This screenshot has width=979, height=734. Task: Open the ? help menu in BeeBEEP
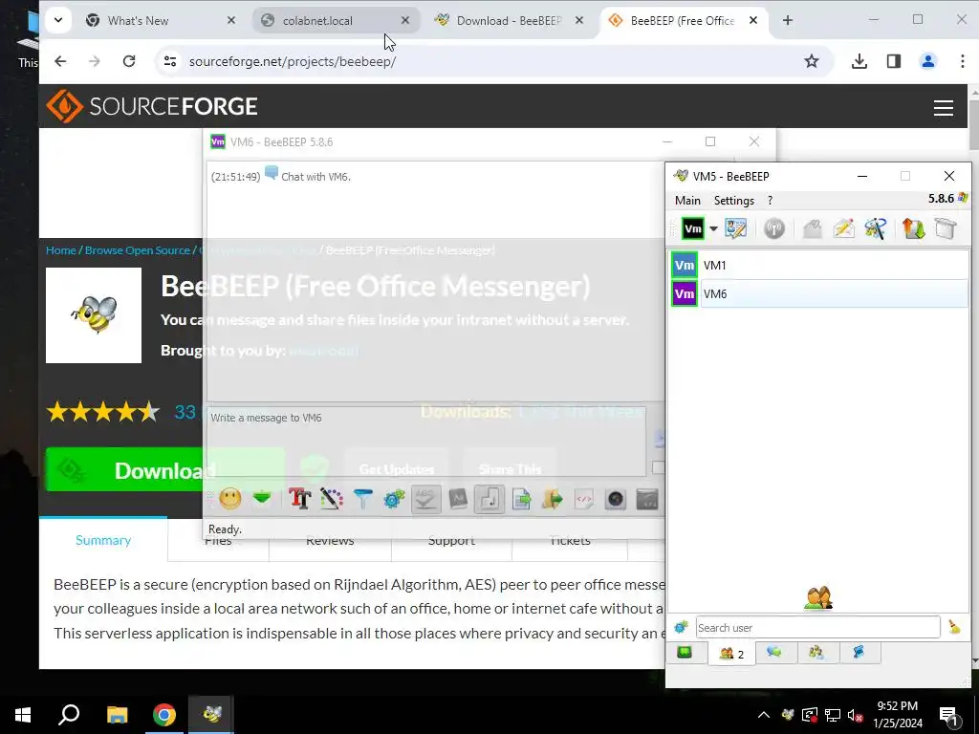(x=770, y=201)
